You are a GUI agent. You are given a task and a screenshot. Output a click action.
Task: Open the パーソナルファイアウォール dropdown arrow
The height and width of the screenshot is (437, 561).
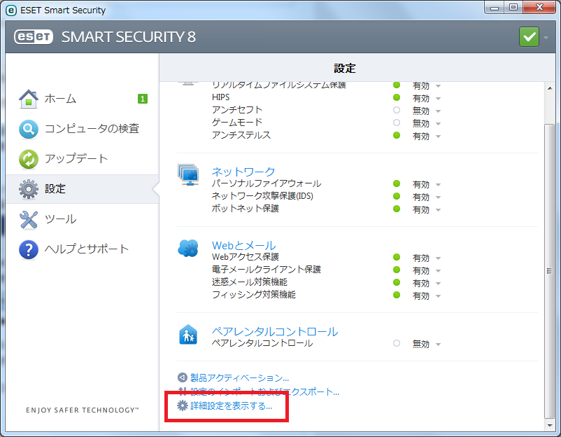point(439,185)
